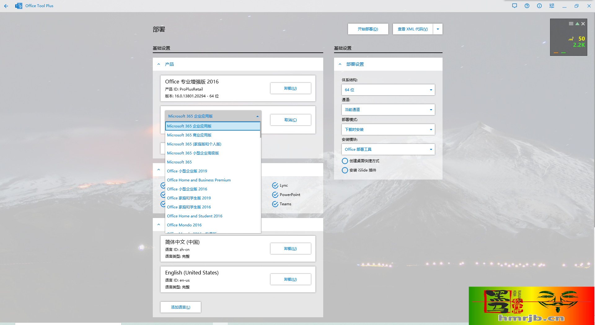This screenshot has height=325, width=595.
Task: Open the network widget menu icon
Action: point(571,24)
